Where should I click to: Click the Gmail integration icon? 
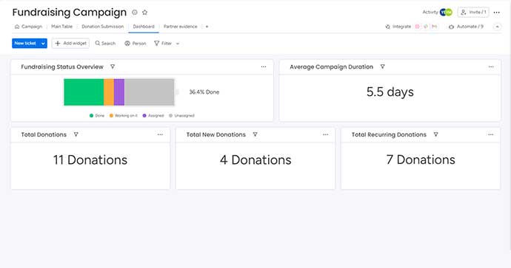coord(435,27)
